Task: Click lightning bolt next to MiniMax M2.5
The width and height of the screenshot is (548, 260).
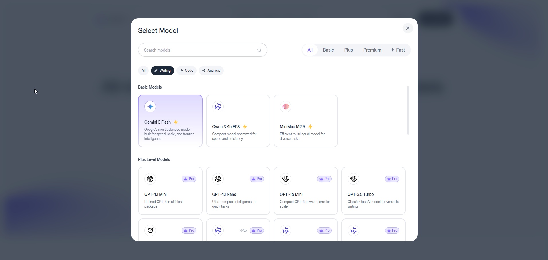Action: coord(310,127)
